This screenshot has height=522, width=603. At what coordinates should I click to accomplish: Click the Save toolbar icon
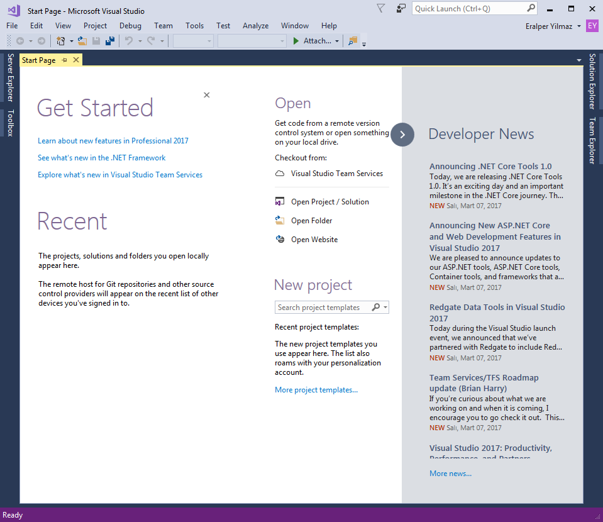coord(96,41)
